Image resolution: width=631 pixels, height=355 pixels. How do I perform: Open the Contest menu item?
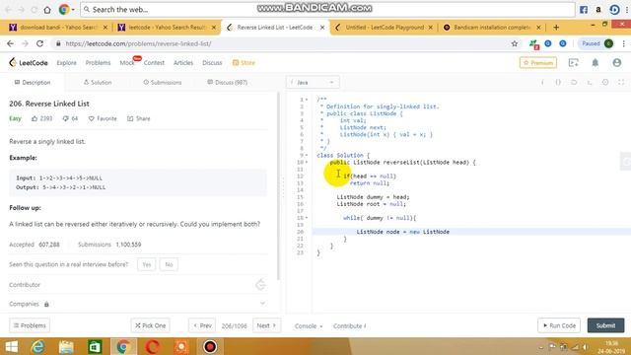[x=154, y=63]
